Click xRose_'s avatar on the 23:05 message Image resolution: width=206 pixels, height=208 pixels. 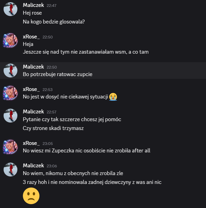click(x=10, y=147)
